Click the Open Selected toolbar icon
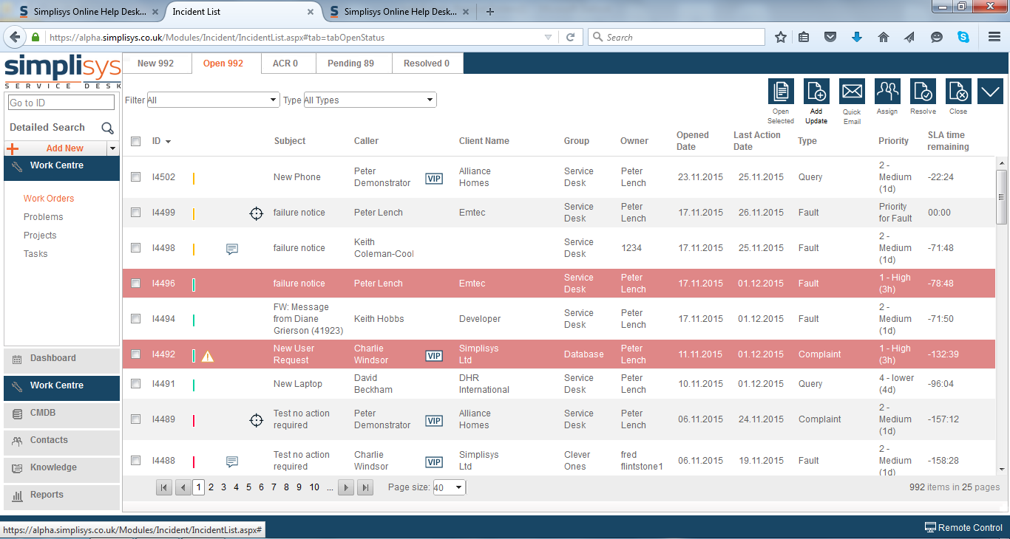The height and width of the screenshot is (539, 1010). 781,92
